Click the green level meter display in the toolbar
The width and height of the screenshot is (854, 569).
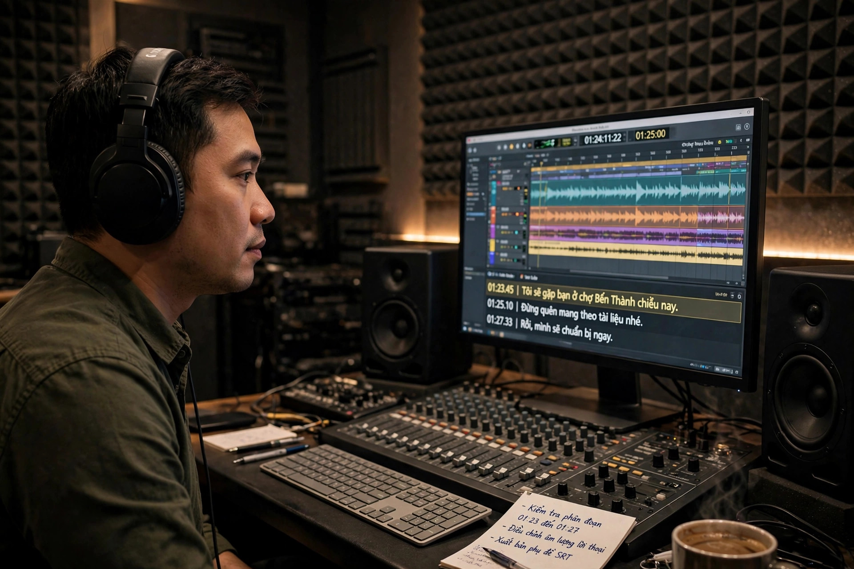click(545, 143)
